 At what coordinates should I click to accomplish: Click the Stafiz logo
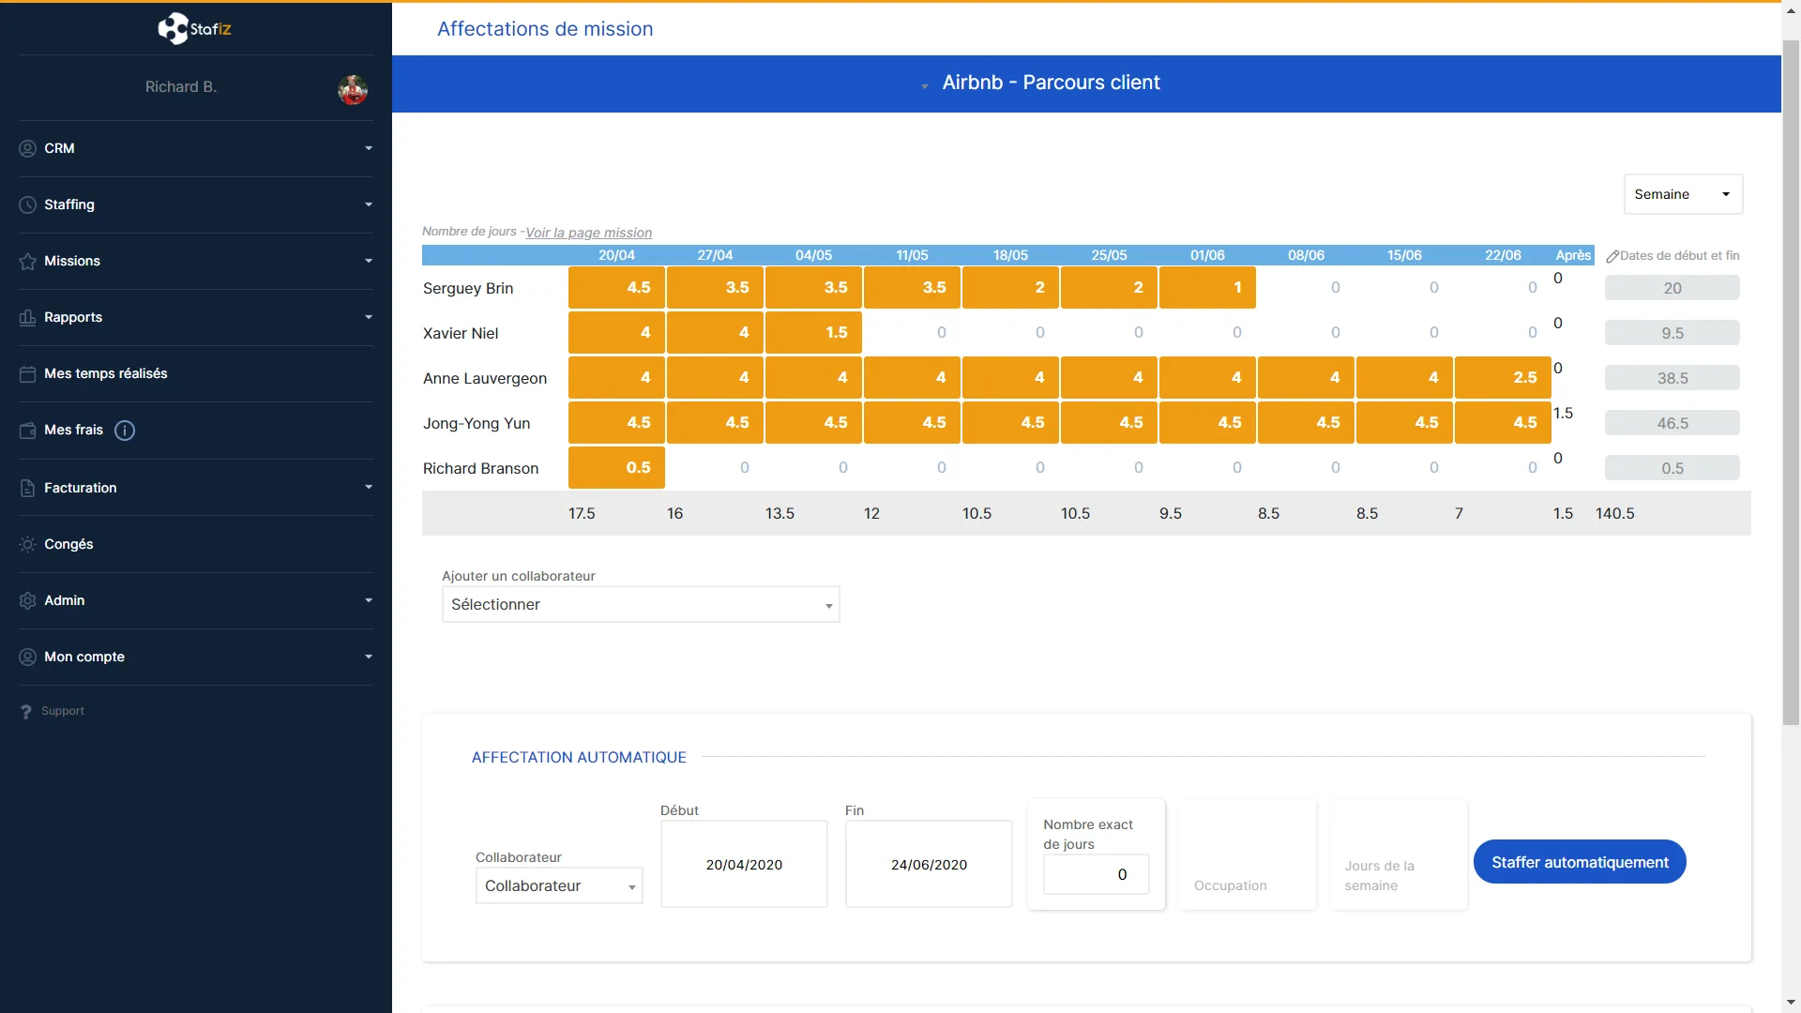click(x=194, y=28)
